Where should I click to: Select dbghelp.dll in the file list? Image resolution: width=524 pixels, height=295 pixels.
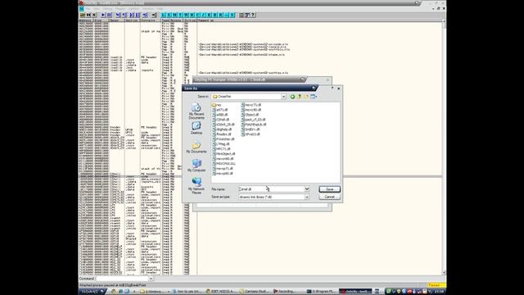pos(222,129)
